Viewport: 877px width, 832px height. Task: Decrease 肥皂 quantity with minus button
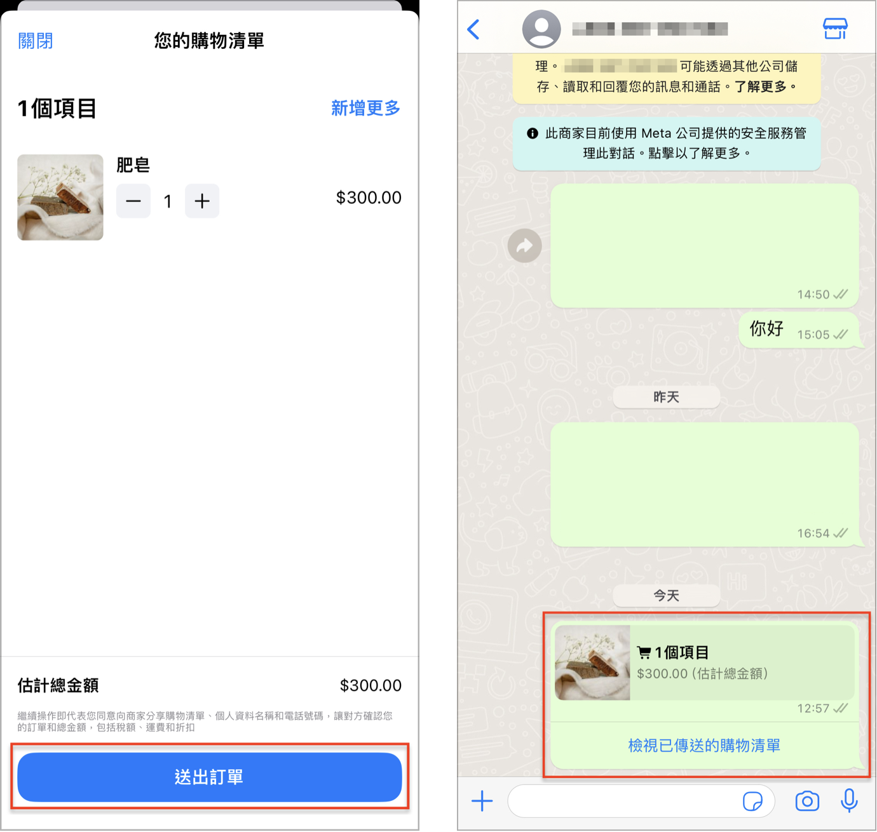(133, 201)
